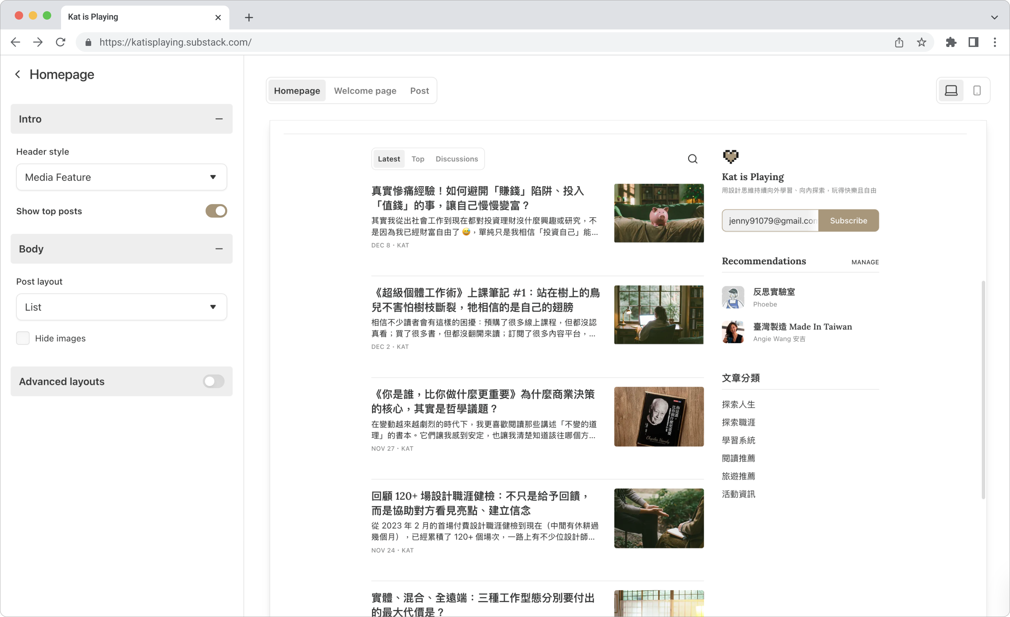Check the Hide images checkbox
This screenshot has width=1010, height=617.
click(23, 338)
